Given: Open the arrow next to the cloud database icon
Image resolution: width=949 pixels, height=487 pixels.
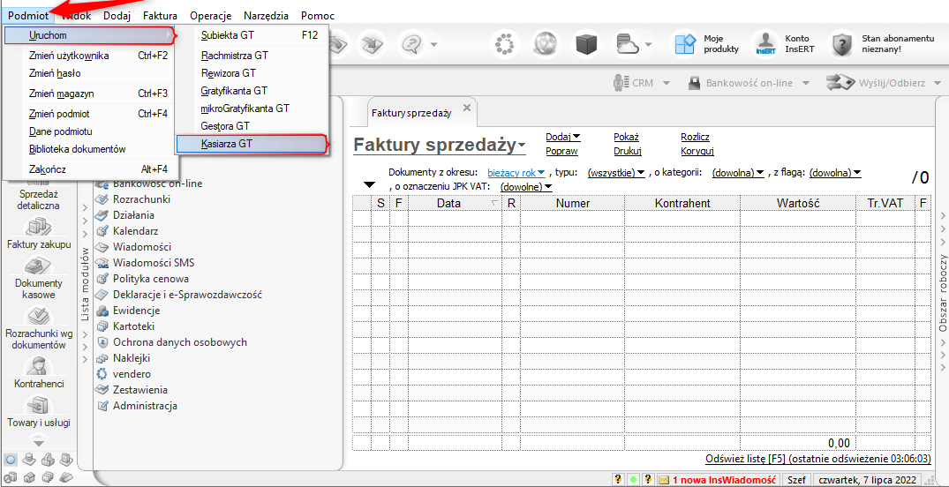Looking at the screenshot, I should tap(648, 44).
